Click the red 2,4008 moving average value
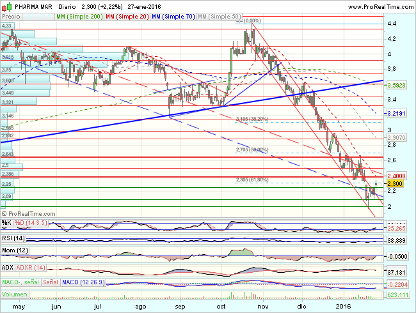Image resolution: width=416 pixels, height=313 pixels. (396, 176)
